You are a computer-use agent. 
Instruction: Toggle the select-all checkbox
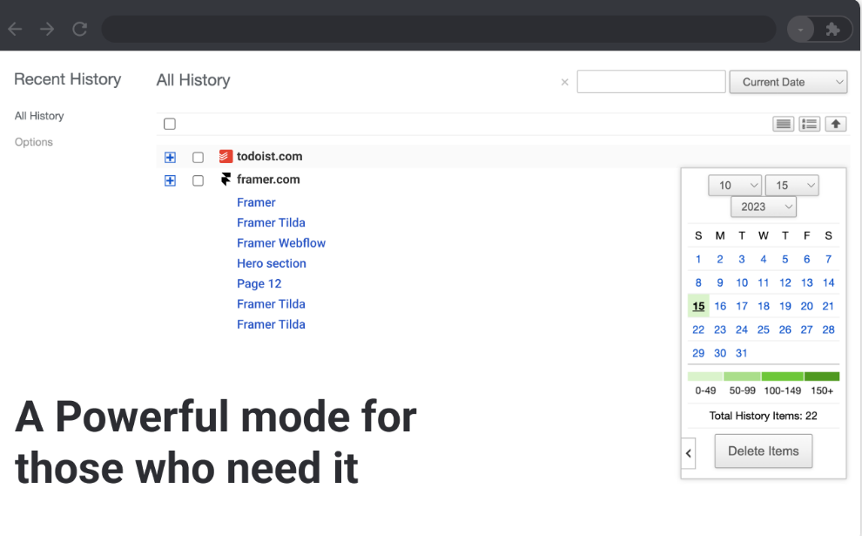click(x=170, y=124)
